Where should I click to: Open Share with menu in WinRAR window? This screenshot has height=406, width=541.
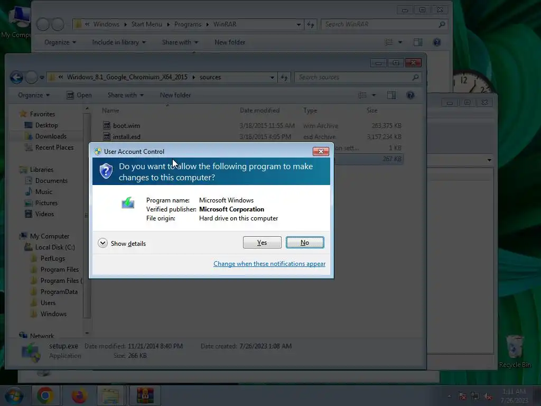[180, 42]
